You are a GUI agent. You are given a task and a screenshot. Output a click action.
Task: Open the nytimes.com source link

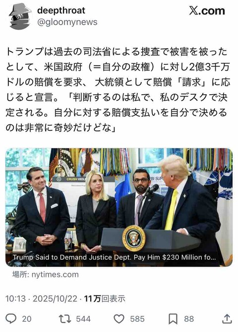click(45, 275)
